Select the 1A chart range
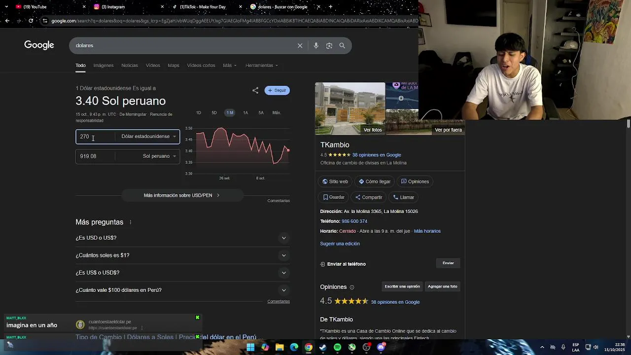 tap(245, 113)
